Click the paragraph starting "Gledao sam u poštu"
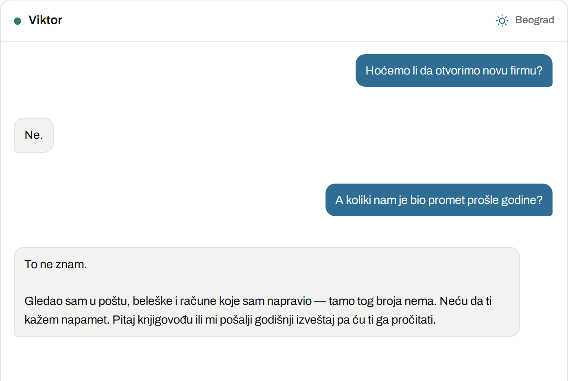This screenshot has height=381, width=568. 258,310
